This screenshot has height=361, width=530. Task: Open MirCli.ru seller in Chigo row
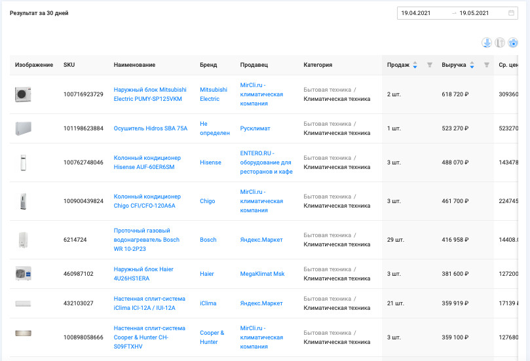[x=261, y=201]
